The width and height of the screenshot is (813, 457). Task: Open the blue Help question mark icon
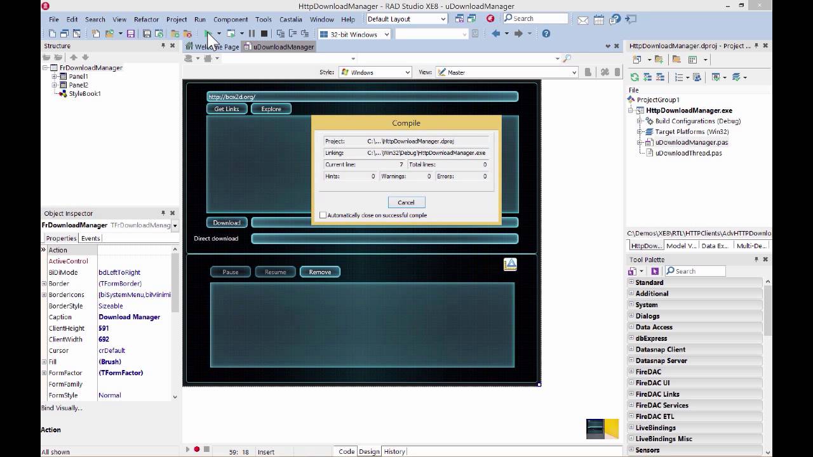point(546,34)
